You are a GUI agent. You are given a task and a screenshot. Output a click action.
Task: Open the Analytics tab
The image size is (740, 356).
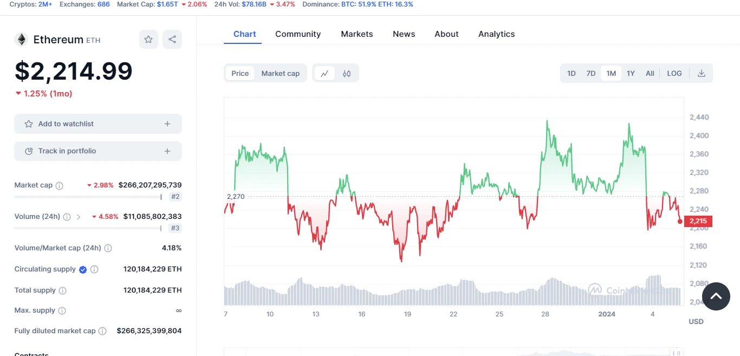point(497,34)
